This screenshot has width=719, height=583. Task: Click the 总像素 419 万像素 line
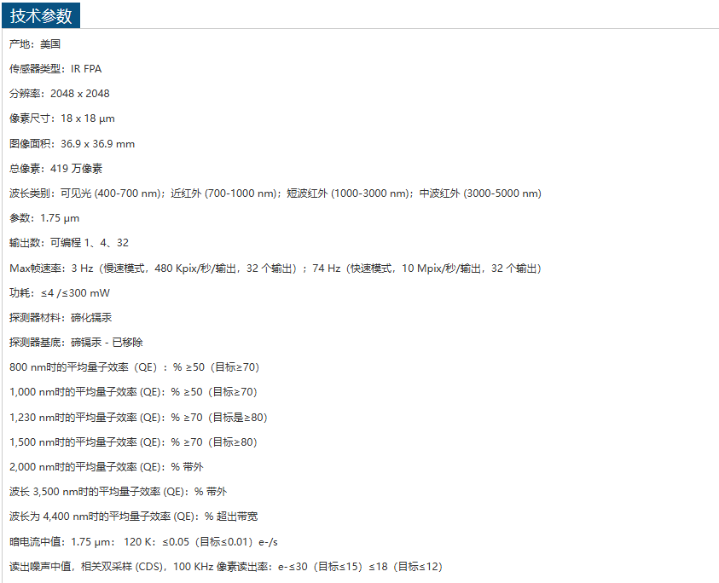tap(56, 169)
